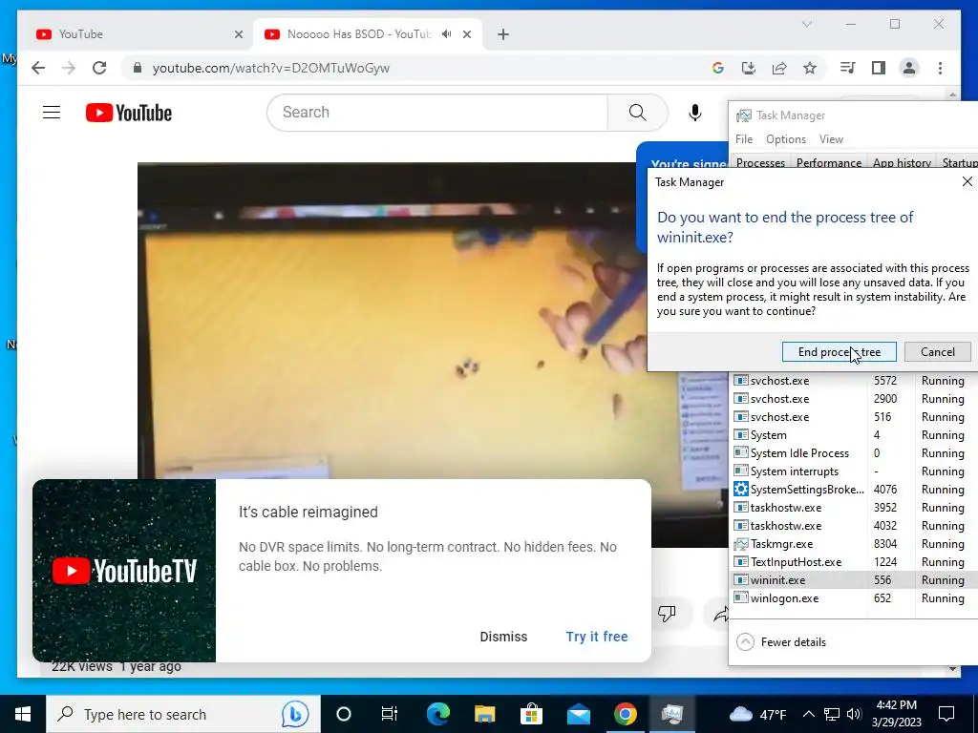The height and width of the screenshot is (733, 978).
Task: Dismiss the YouTube TV promotion
Action: 503,637
